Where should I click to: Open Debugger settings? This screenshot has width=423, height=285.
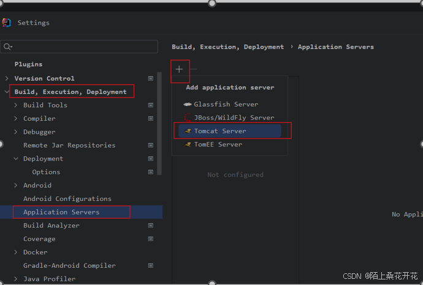[x=39, y=132]
